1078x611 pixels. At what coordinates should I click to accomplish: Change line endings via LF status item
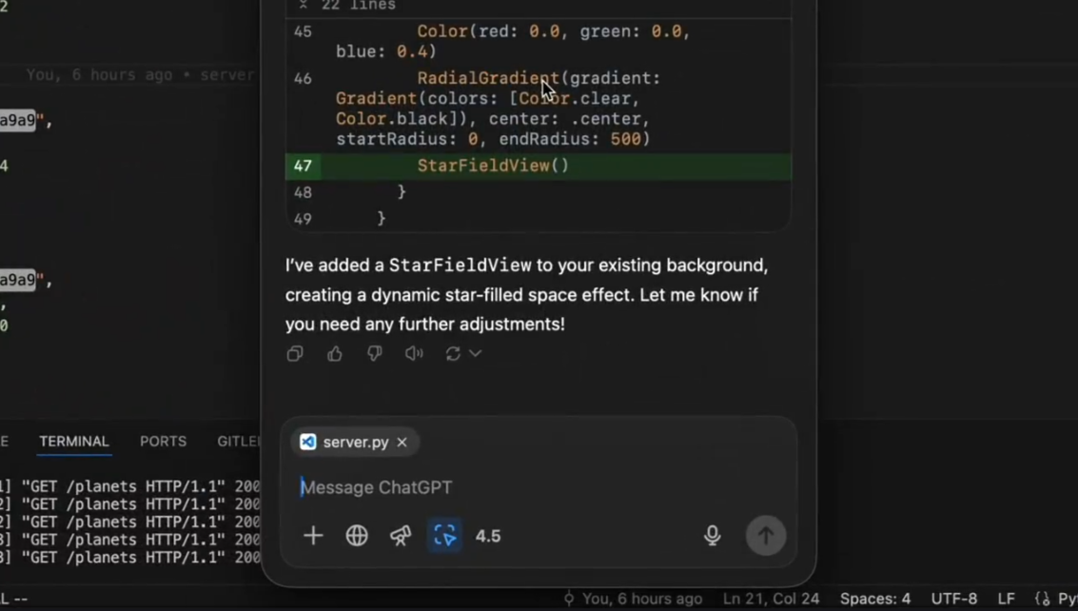1006,599
